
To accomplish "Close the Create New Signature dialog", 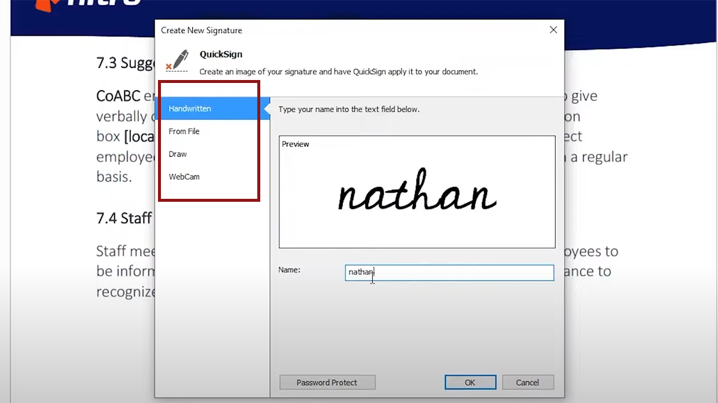I will (x=553, y=30).
